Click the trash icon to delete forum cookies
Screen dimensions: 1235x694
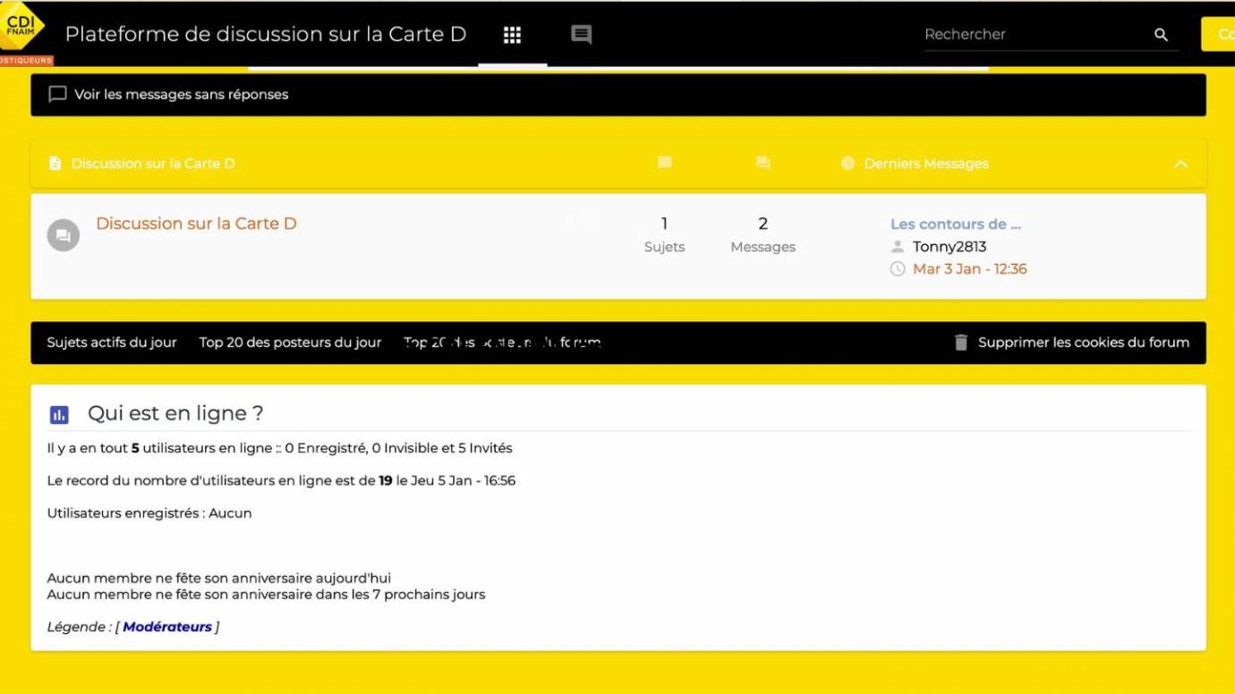pyautogui.click(x=960, y=342)
